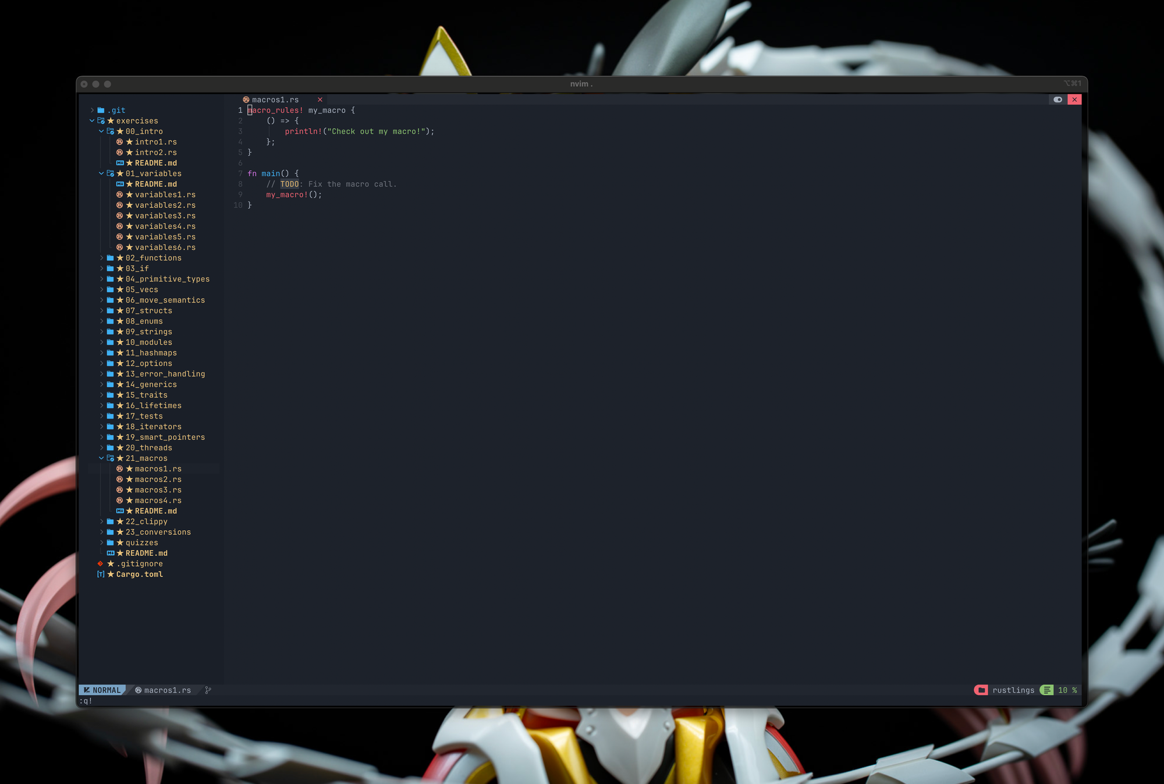Expand the 22_clippy folder chevron

101,522
